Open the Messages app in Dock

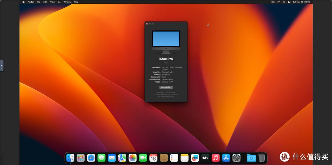(101, 158)
